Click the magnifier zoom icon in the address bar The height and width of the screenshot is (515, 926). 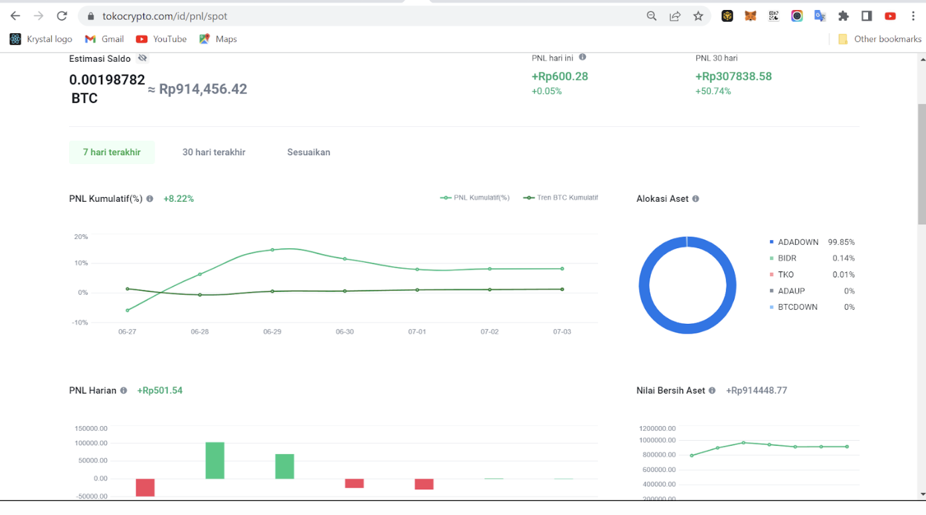click(x=652, y=15)
